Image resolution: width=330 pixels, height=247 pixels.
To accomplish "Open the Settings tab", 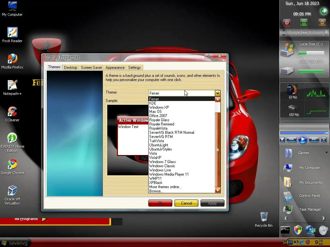I will click(x=134, y=68).
